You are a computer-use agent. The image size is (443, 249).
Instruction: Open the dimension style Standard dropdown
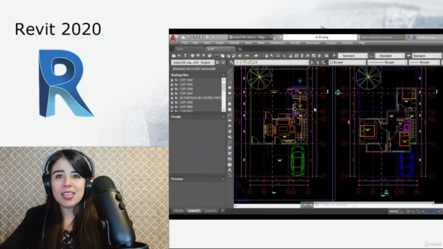(x=390, y=56)
